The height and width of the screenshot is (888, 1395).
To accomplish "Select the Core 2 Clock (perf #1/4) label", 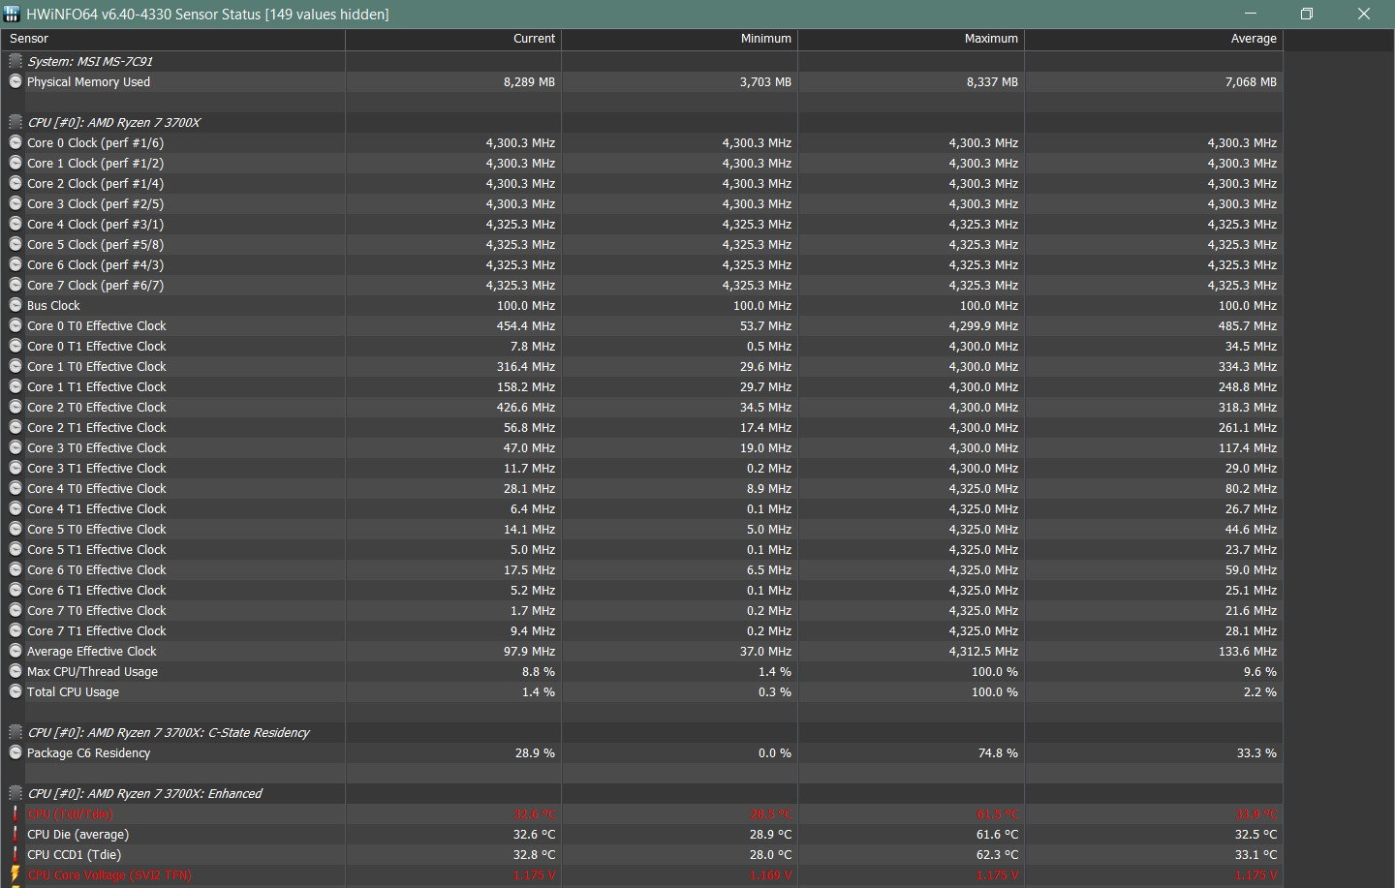I will (95, 183).
